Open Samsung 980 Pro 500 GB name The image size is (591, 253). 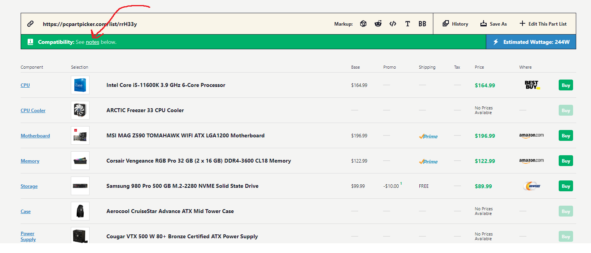pyautogui.click(x=183, y=186)
